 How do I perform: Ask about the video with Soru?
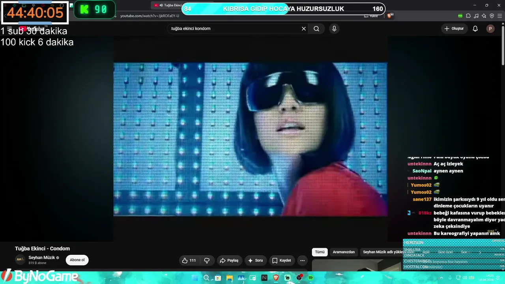click(x=255, y=260)
